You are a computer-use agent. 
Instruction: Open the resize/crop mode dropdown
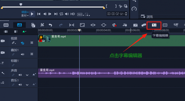tap(87, 15)
